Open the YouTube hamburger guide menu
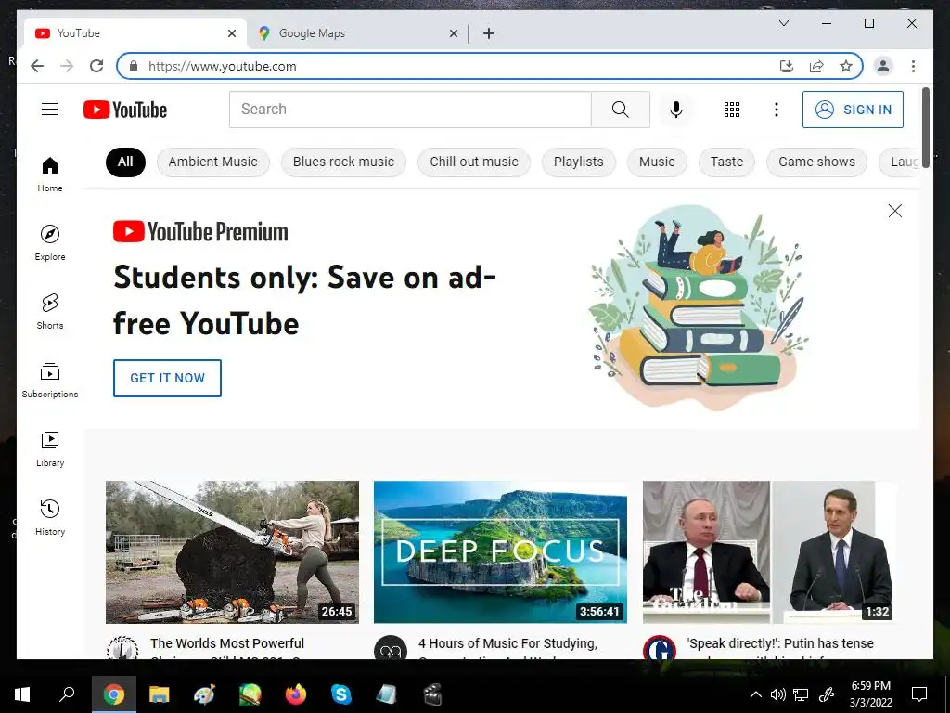Image resolution: width=950 pixels, height=713 pixels. click(50, 110)
